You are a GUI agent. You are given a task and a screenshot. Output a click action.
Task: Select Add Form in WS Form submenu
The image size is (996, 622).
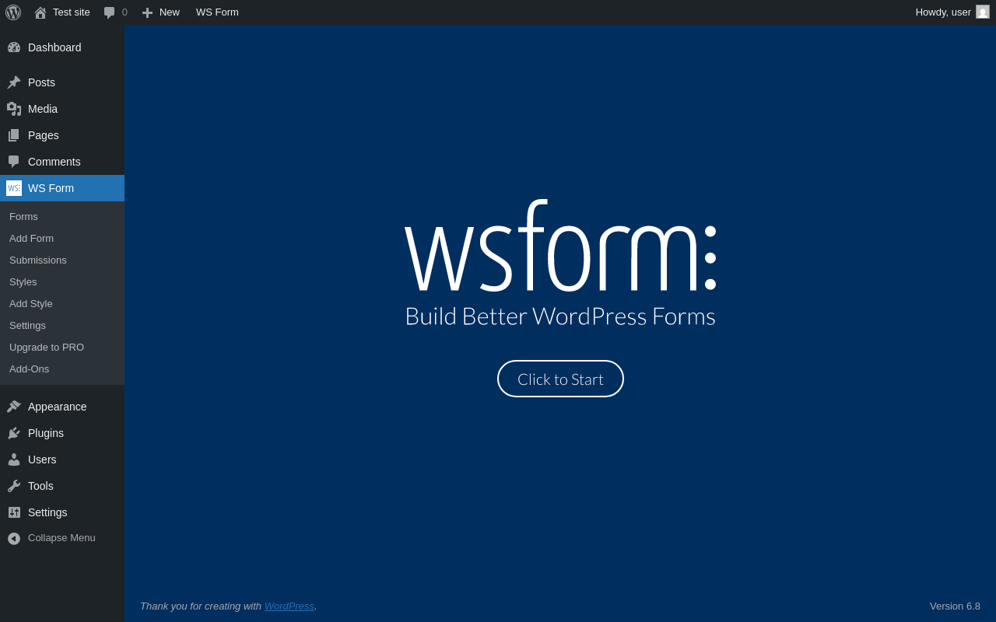pyautogui.click(x=62, y=239)
